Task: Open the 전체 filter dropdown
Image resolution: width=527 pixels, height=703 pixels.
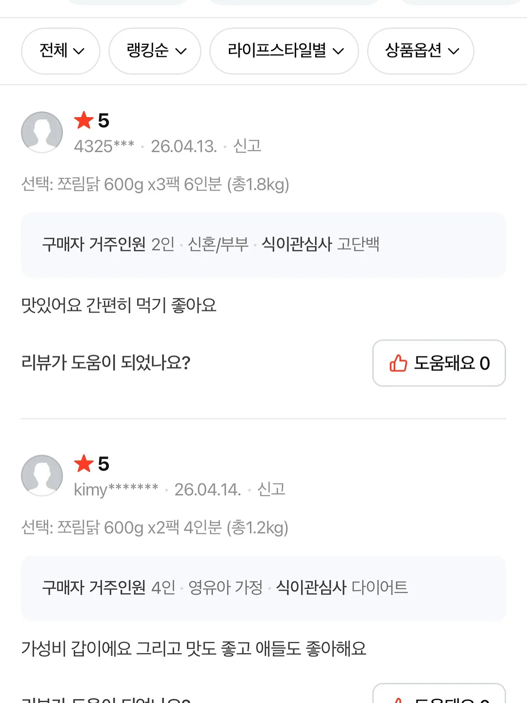Action: pyautogui.click(x=61, y=51)
